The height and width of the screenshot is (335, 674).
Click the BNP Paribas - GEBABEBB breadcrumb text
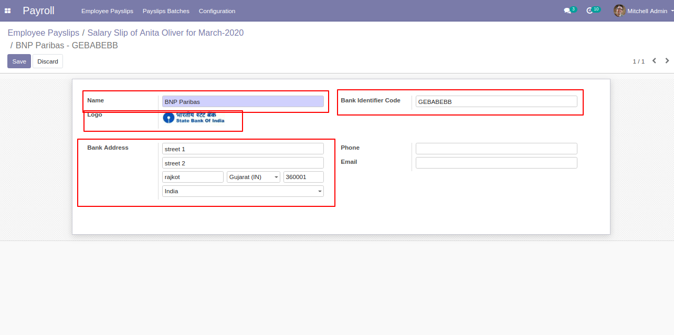(67, 45)
